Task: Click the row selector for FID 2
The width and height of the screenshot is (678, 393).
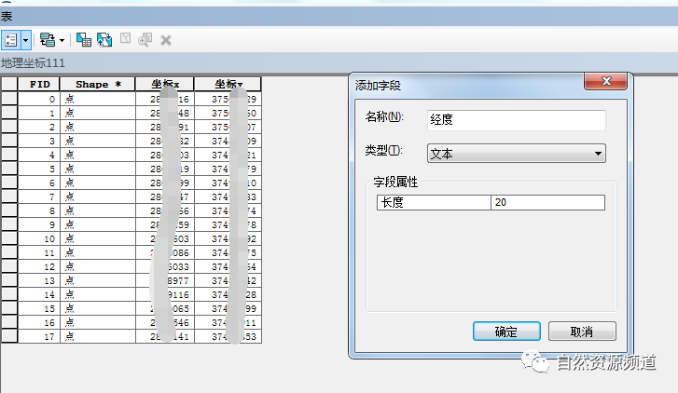Action: tap(9, 127)
